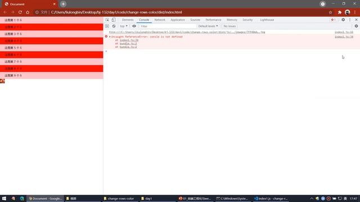
Task: Open source link index1.js:38
Action: point(344,36)
